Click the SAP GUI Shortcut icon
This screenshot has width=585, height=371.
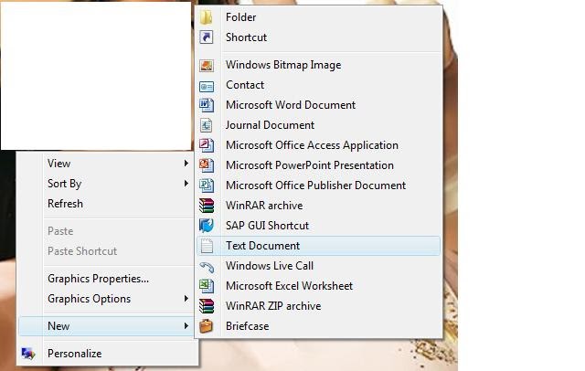[x=207, y=226]
